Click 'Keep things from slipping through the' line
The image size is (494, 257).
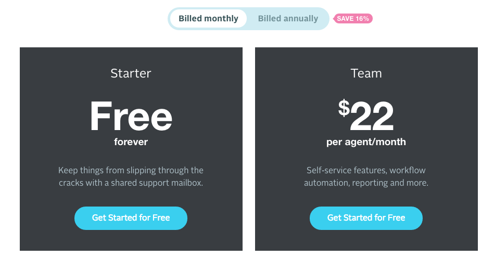131,170
